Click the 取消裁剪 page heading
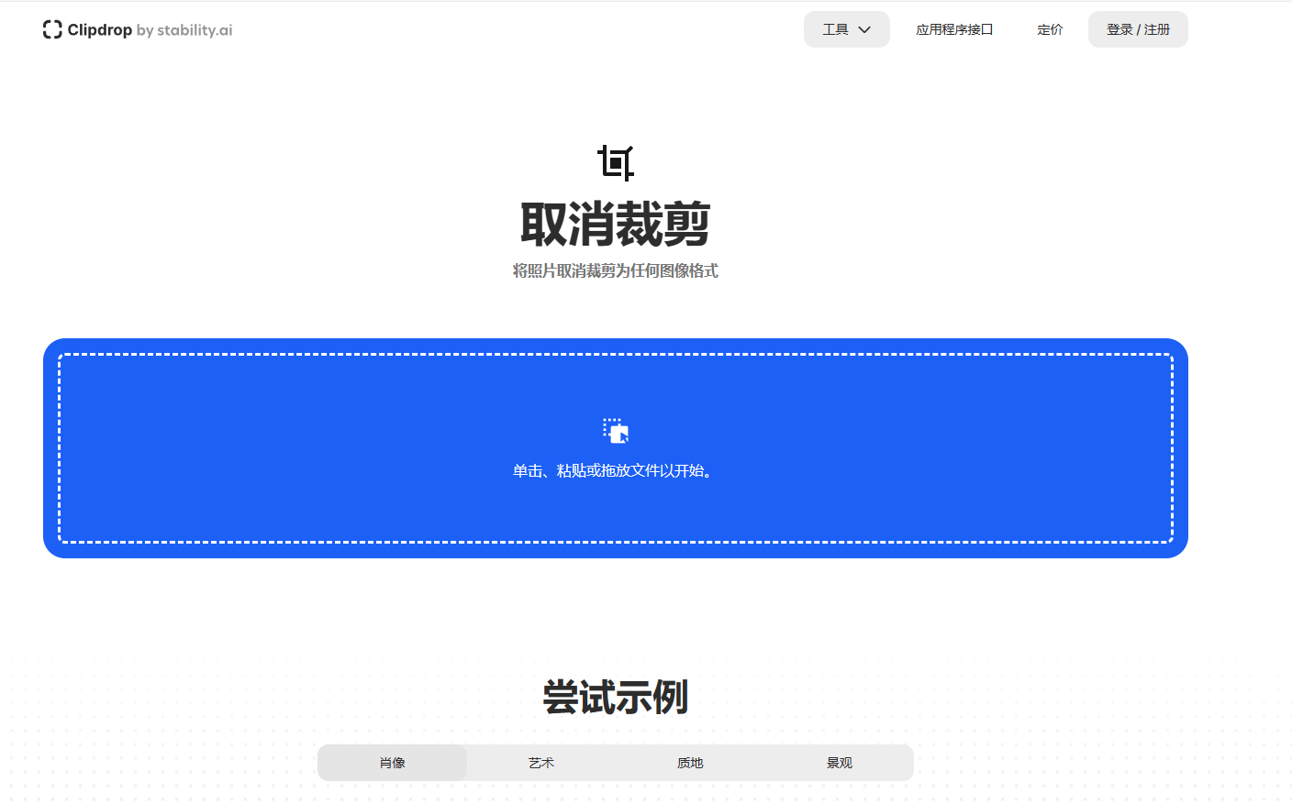This screenshot has height=804, width=1292. click(x=615, y=223)
